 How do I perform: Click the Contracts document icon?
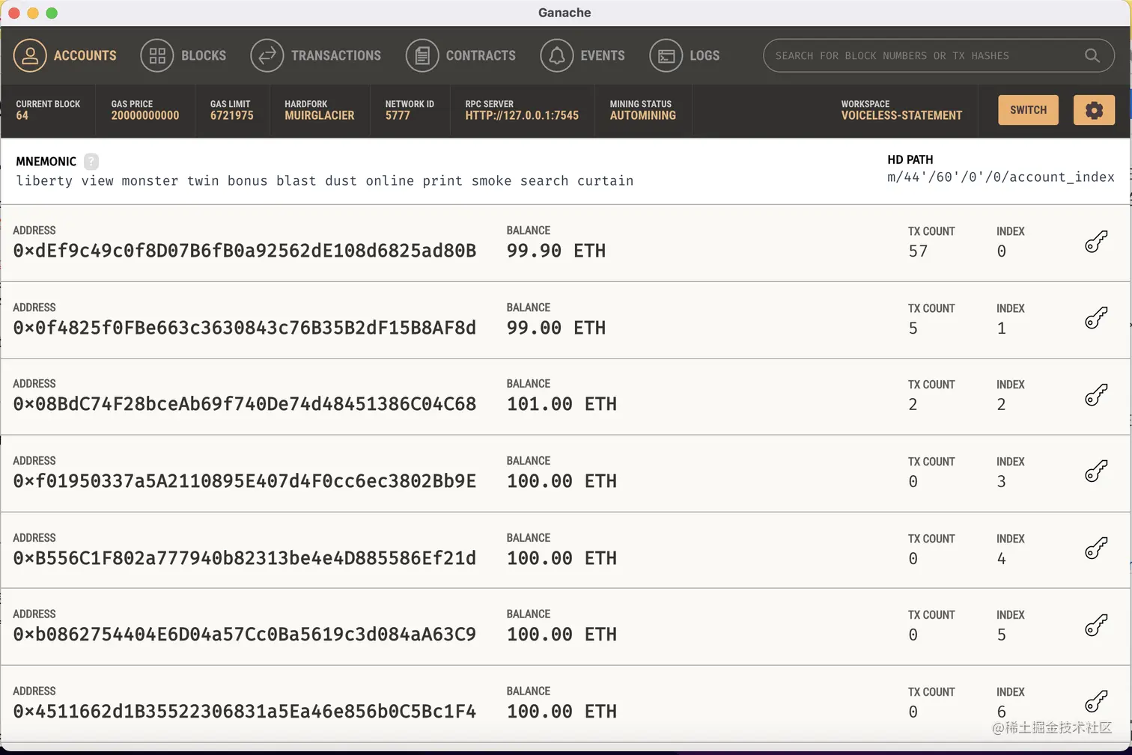[x=422, y=55]
